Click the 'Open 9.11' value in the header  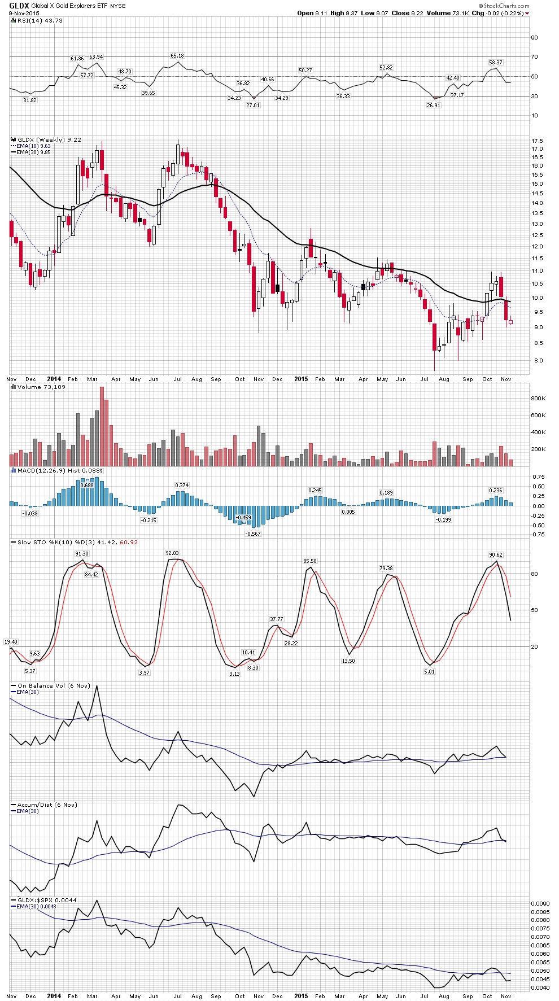point(312,13)
